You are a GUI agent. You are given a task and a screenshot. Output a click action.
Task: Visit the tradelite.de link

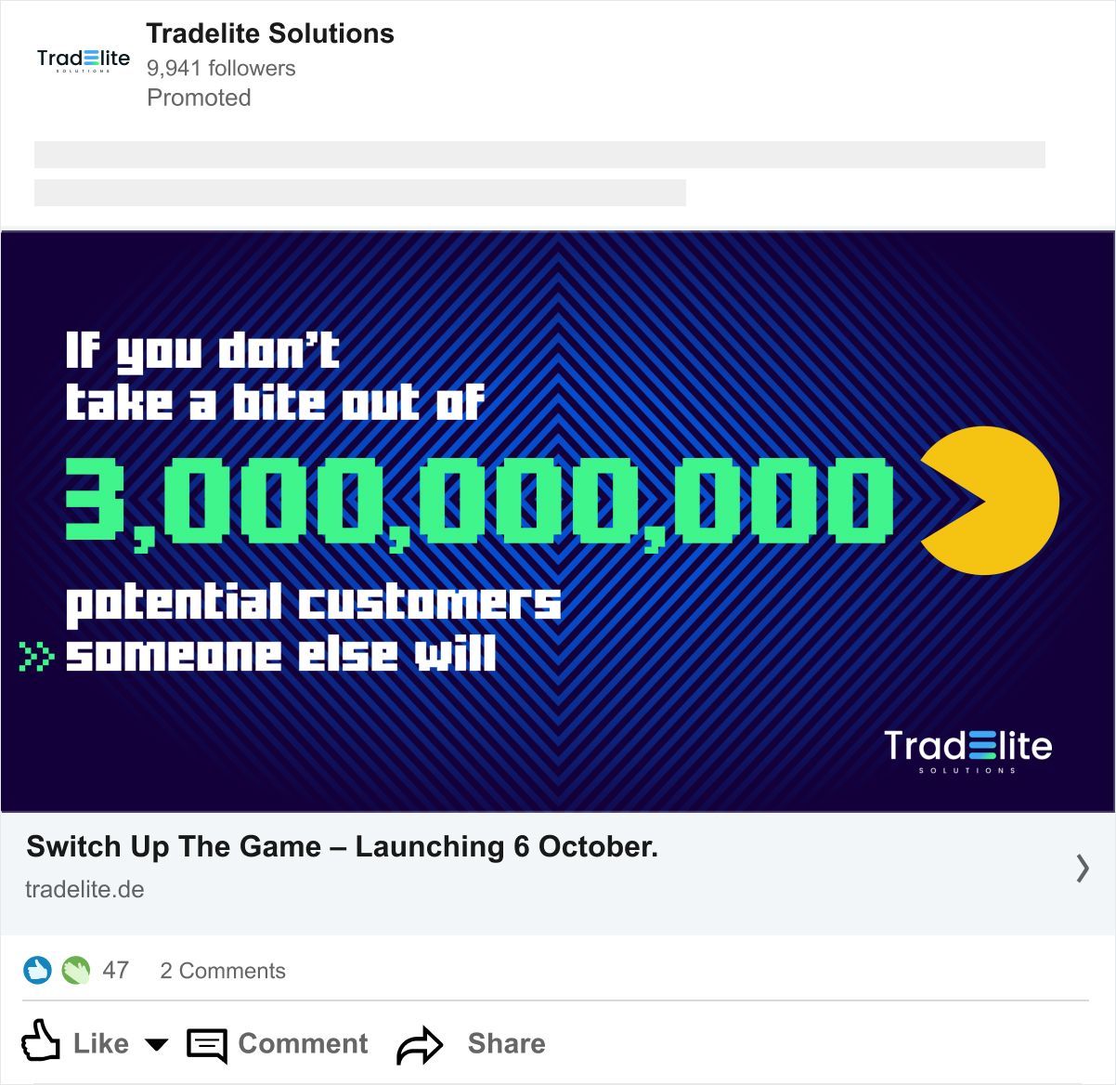pyautogui.click(x=84, y=889)
